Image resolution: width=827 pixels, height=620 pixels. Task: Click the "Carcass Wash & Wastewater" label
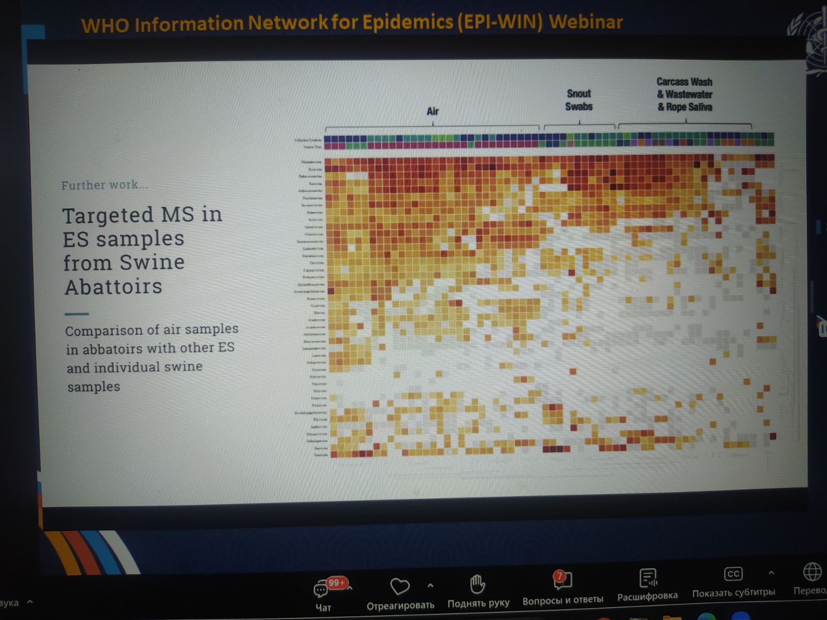click(x=684, y=95)
